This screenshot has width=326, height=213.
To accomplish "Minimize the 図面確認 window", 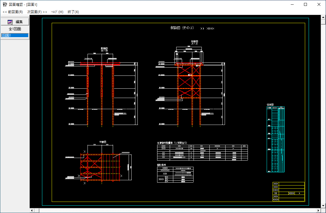I will (292, 5).
